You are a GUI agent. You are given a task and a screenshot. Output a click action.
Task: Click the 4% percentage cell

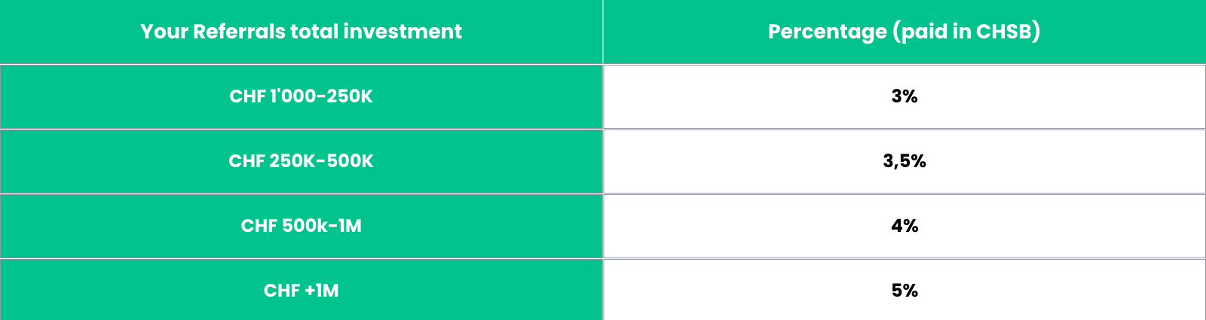(x=904, y=226)
